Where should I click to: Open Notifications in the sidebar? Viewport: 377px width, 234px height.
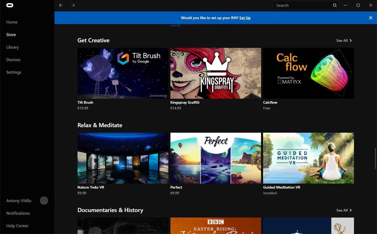18,213
